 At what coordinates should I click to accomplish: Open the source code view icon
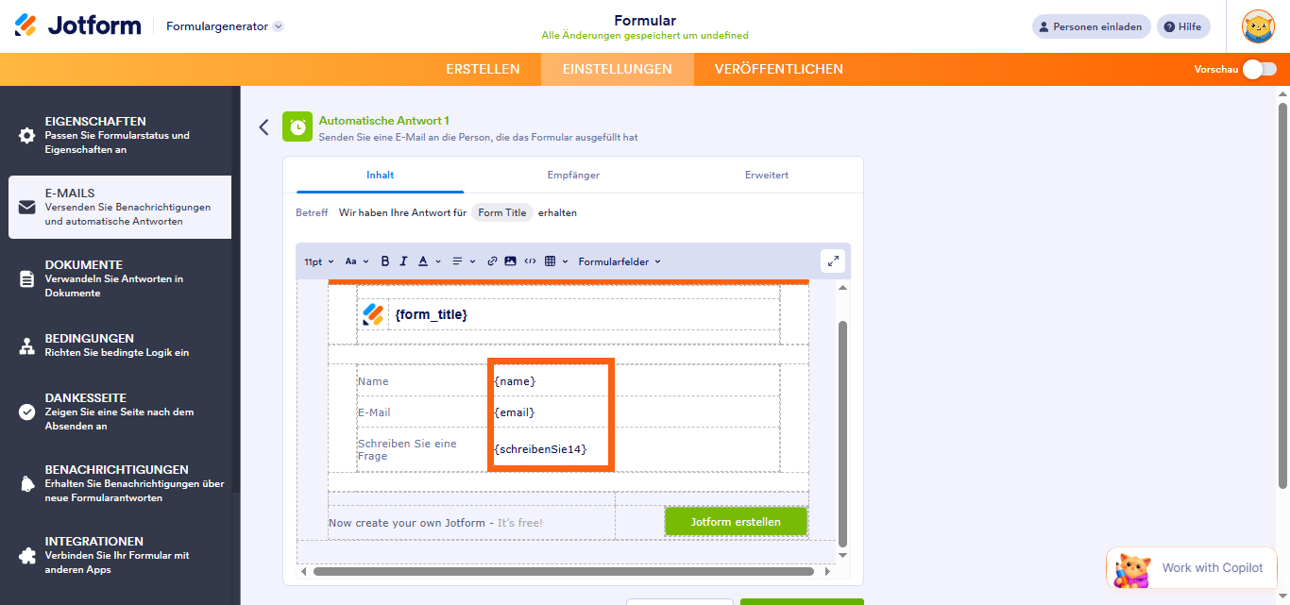coord(530,261)
